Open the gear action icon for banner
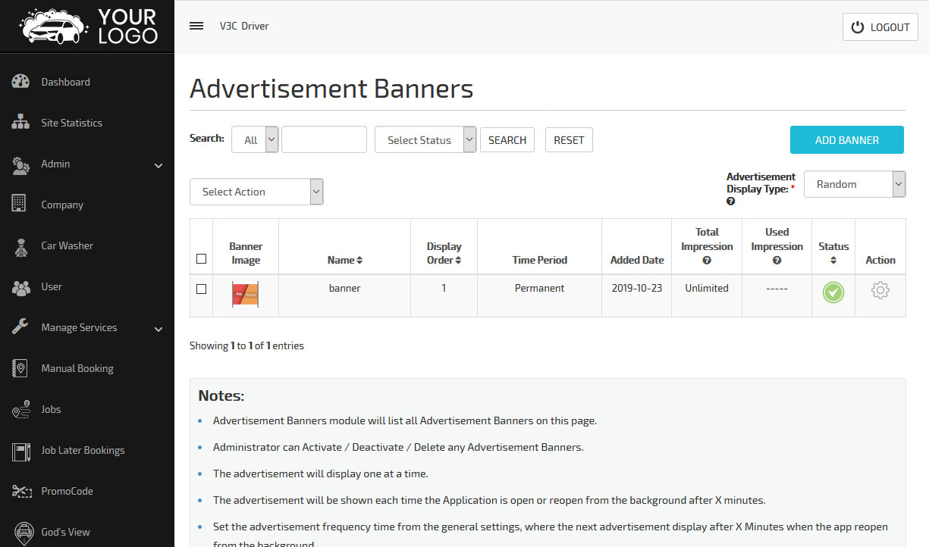 click(880, 290)
